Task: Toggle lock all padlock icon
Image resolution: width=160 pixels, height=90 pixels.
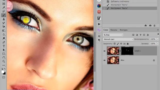Action: pos(128,44)
